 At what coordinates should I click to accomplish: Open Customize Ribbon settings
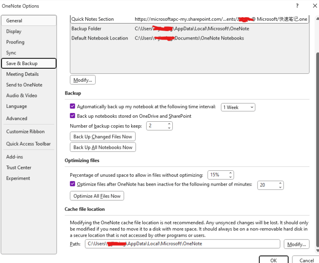pos(24,131)
